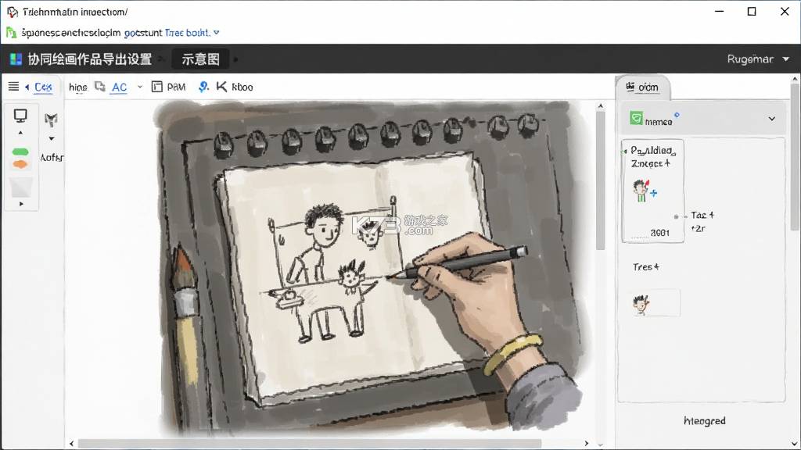Click the copy layers icon beside AC
The image size is (801, 450).
(x=100, y=87)
